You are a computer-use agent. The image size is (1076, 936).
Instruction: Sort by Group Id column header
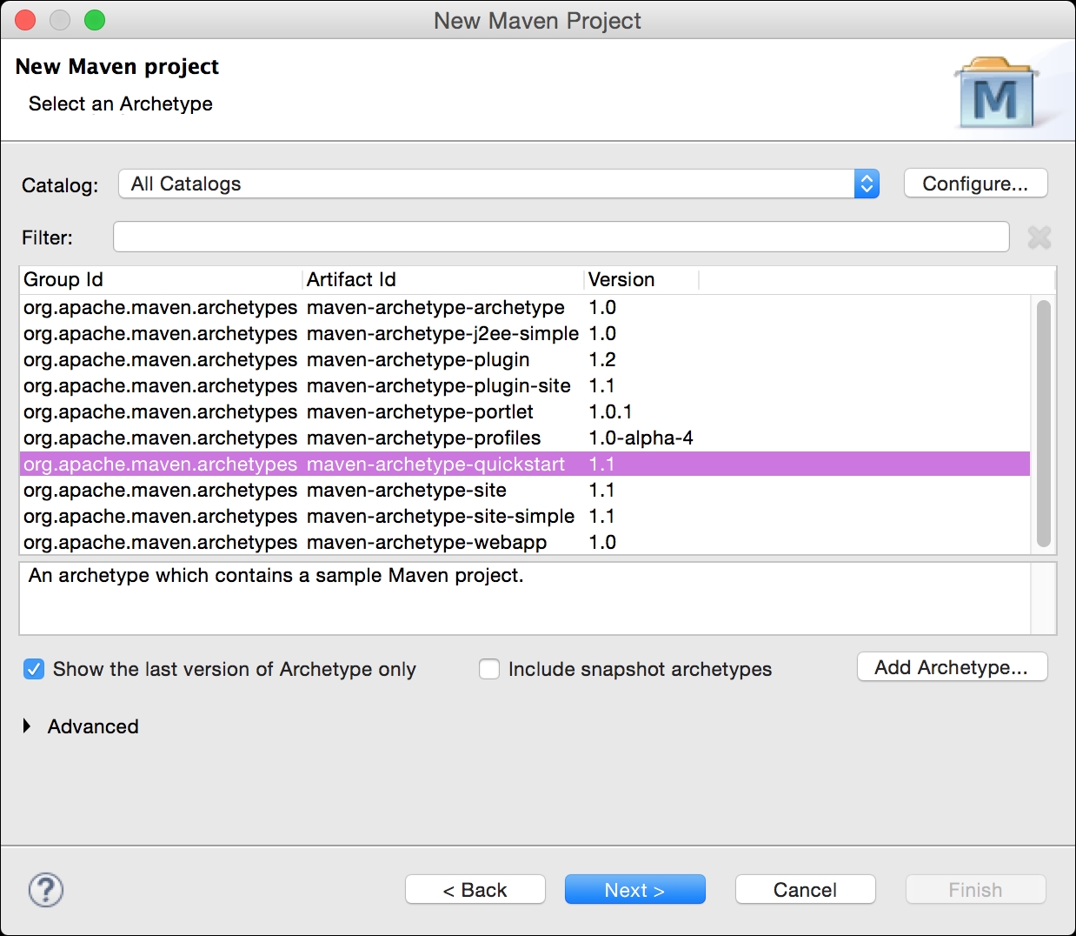click(x=161, y=279)
